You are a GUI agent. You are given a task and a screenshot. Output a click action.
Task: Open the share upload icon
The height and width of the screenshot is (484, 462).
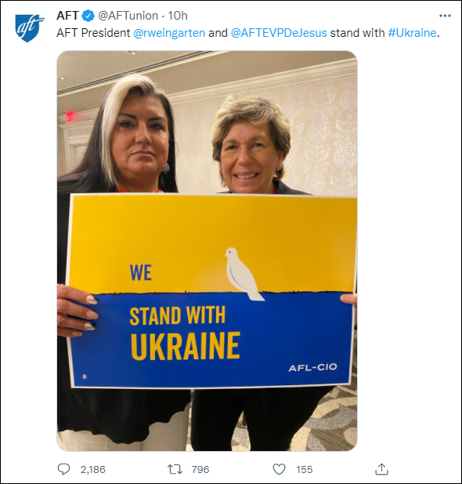pos(381,469)
